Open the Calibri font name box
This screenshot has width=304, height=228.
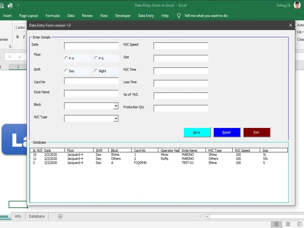[x=20, y=28]
